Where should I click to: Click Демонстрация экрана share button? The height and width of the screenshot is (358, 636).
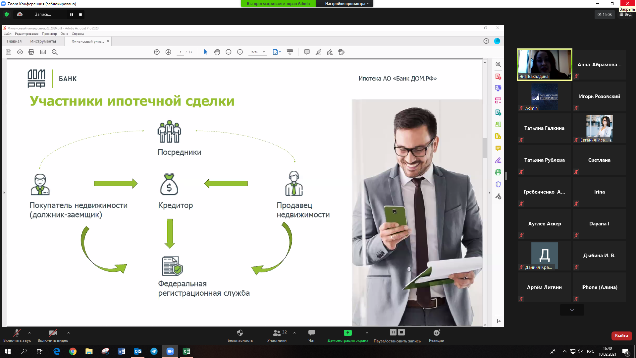click(348, 335)
